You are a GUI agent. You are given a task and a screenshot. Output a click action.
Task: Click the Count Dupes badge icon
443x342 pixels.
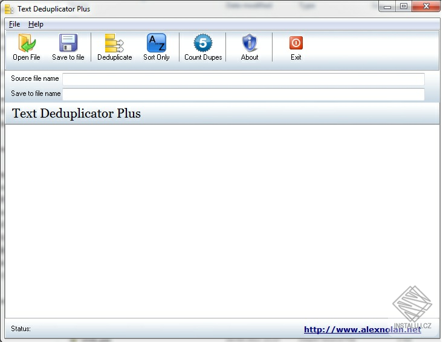click(x=203, y=43)
